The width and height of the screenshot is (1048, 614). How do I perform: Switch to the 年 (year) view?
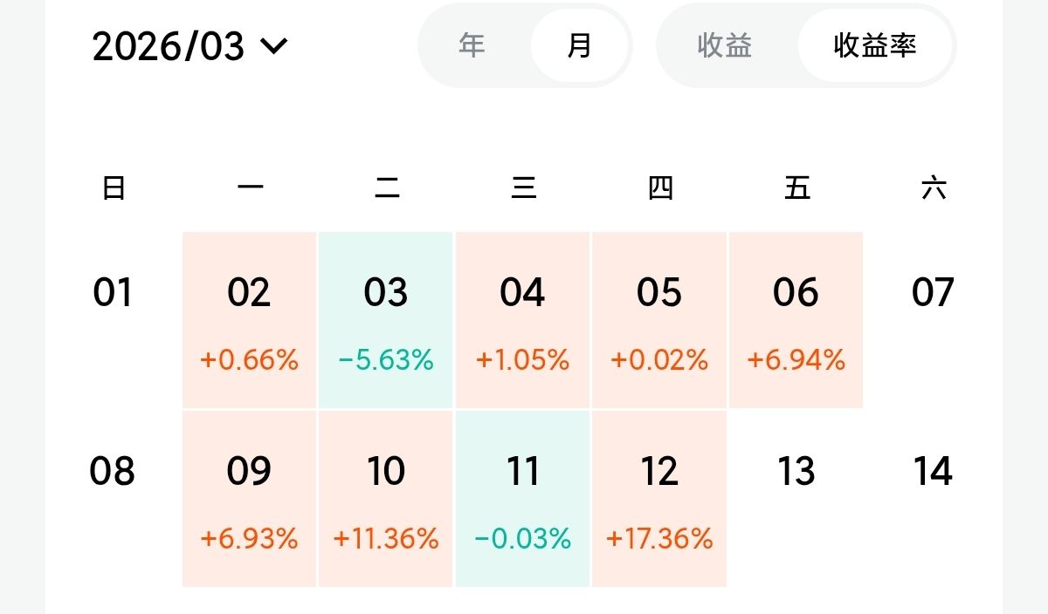[472, 45]
